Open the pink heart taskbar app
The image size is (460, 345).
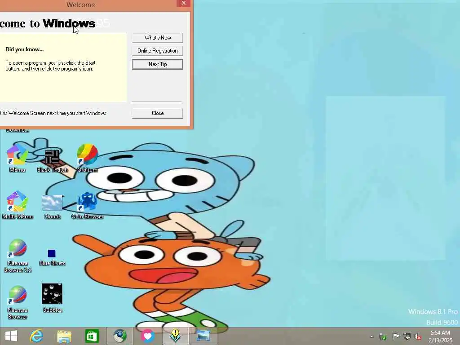coord(147,336)
